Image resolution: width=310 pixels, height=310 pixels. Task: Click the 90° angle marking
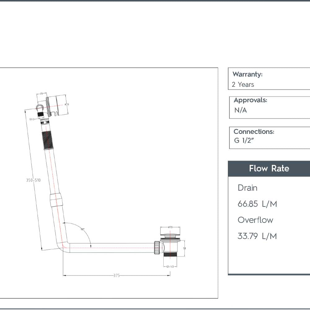coord(82,229)
